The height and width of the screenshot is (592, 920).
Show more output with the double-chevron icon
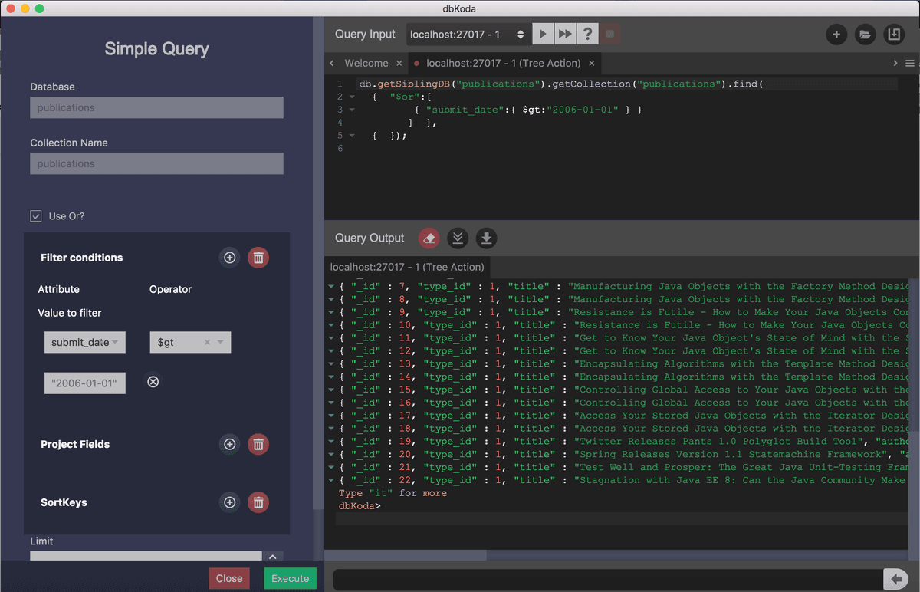pos(458,238)
